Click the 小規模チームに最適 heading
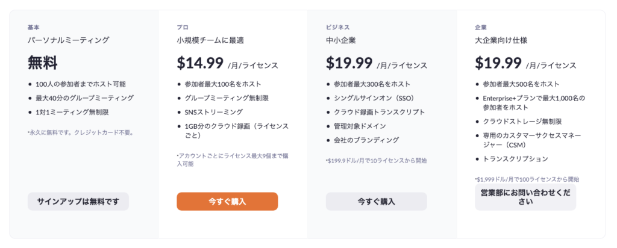Viewport: 617px width, 248px height. coord(211,40)
